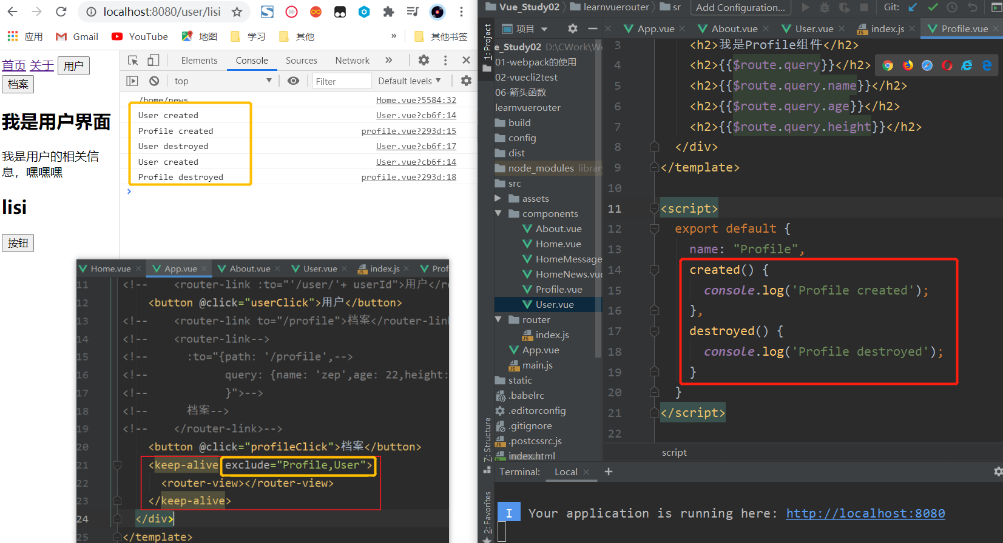The height and width of the screenshot is (543, 1003).
Task: Click Git rollback icon
Action: [973, 7]
